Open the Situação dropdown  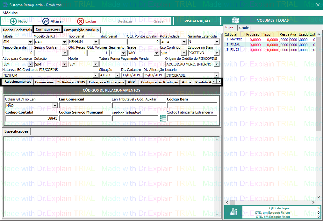pos(117,75)
